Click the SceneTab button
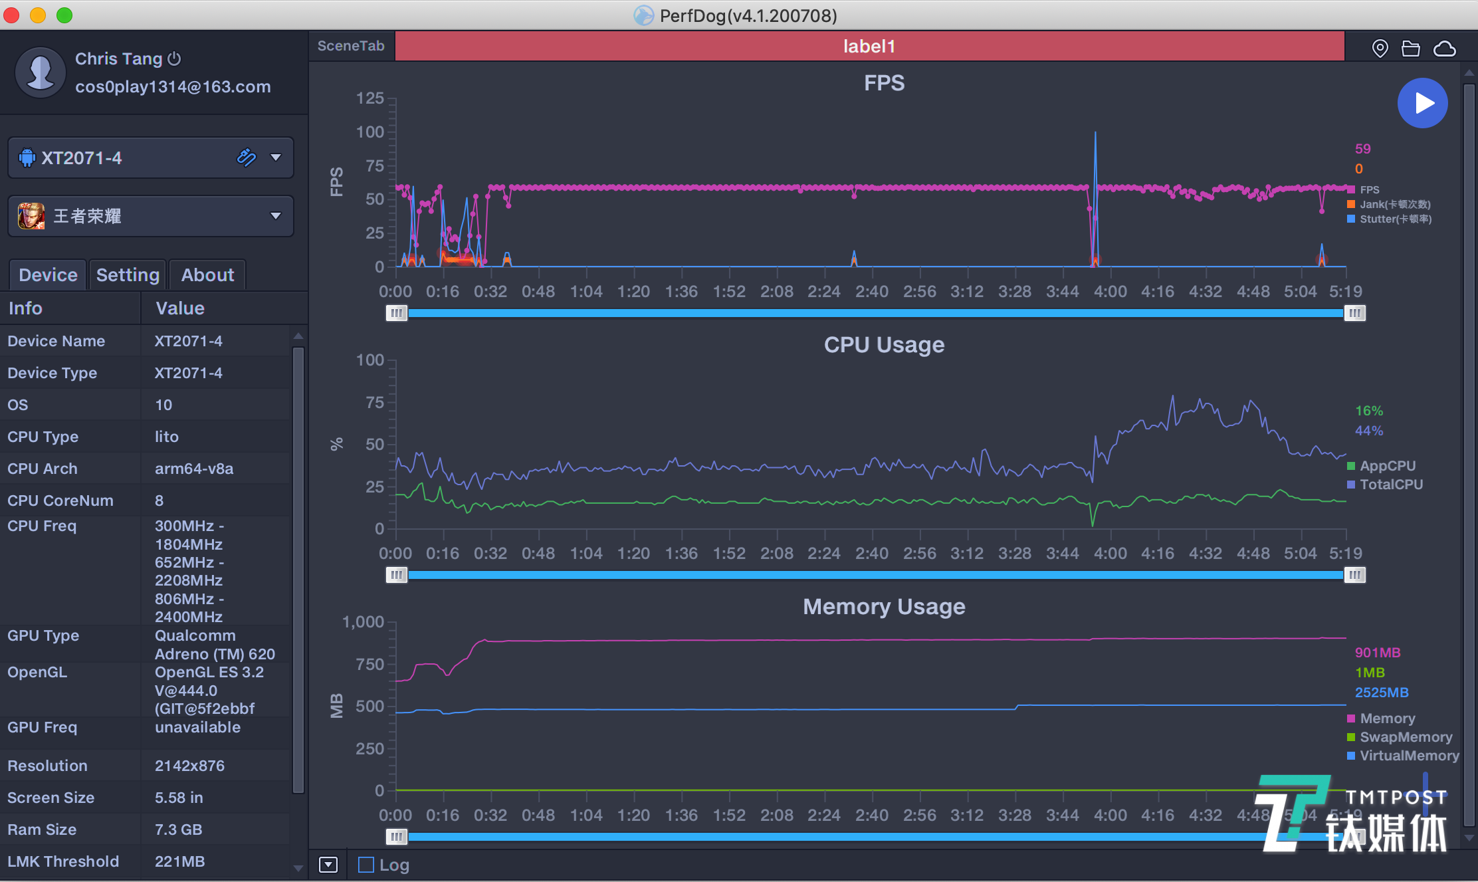Viewport: 1478px width, 882px height. pos(351,46)
